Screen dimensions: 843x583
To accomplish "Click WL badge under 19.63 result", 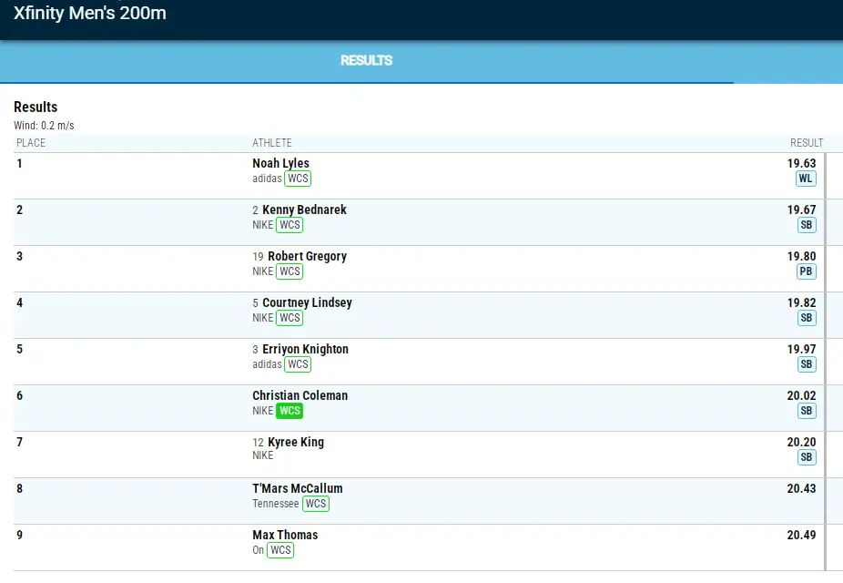I will pos(806,179).
